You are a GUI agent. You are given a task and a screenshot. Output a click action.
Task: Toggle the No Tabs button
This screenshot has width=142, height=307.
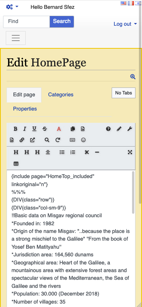[124, 93]
